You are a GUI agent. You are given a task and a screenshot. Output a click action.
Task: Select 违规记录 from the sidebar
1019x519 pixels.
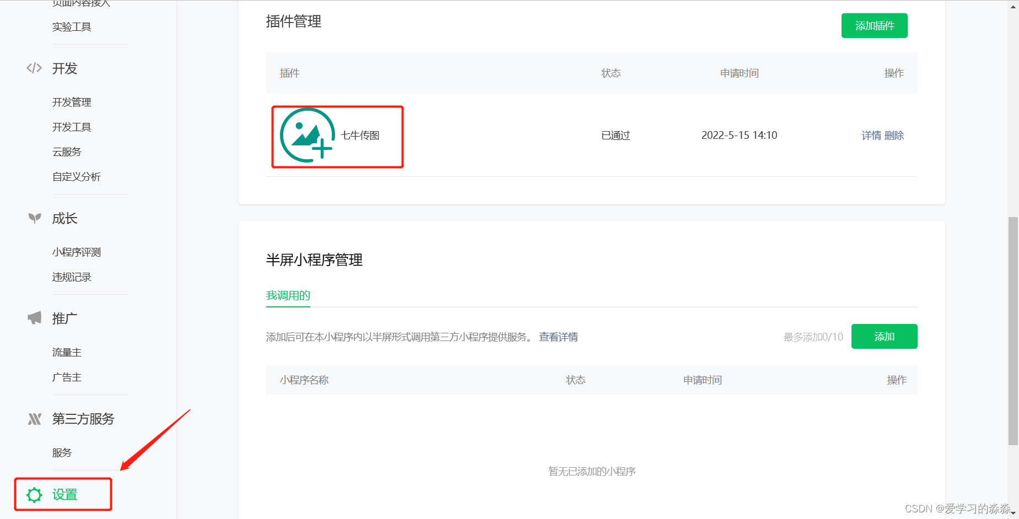[x=71, y=277]
